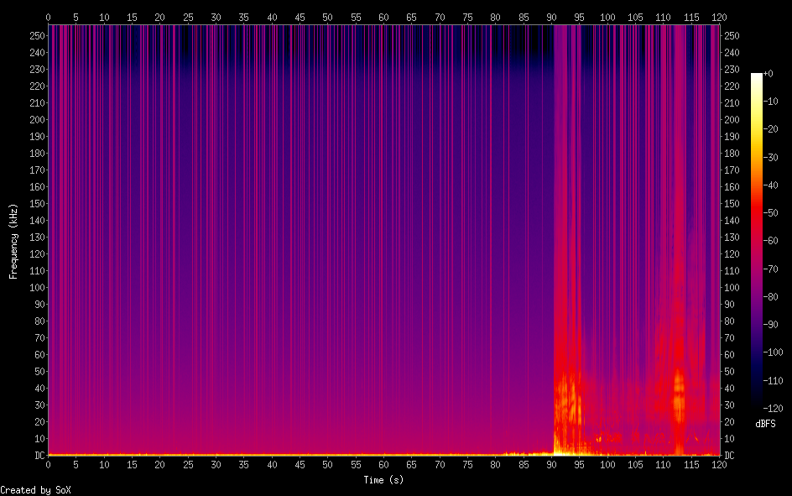Click the DC label on the right frequency axis
The height and width of the screenshot is (496, 792).
[x=729, y=456]
